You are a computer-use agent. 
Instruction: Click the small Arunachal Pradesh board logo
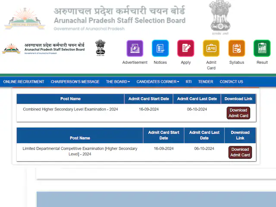pyautogui.click(x=11, y=49)
